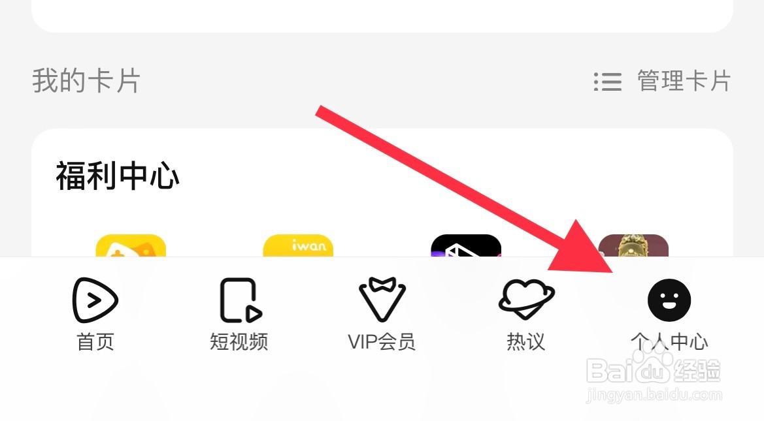Open the 福利中心 card title
764x421 pixels.
[x=118, y=176]
